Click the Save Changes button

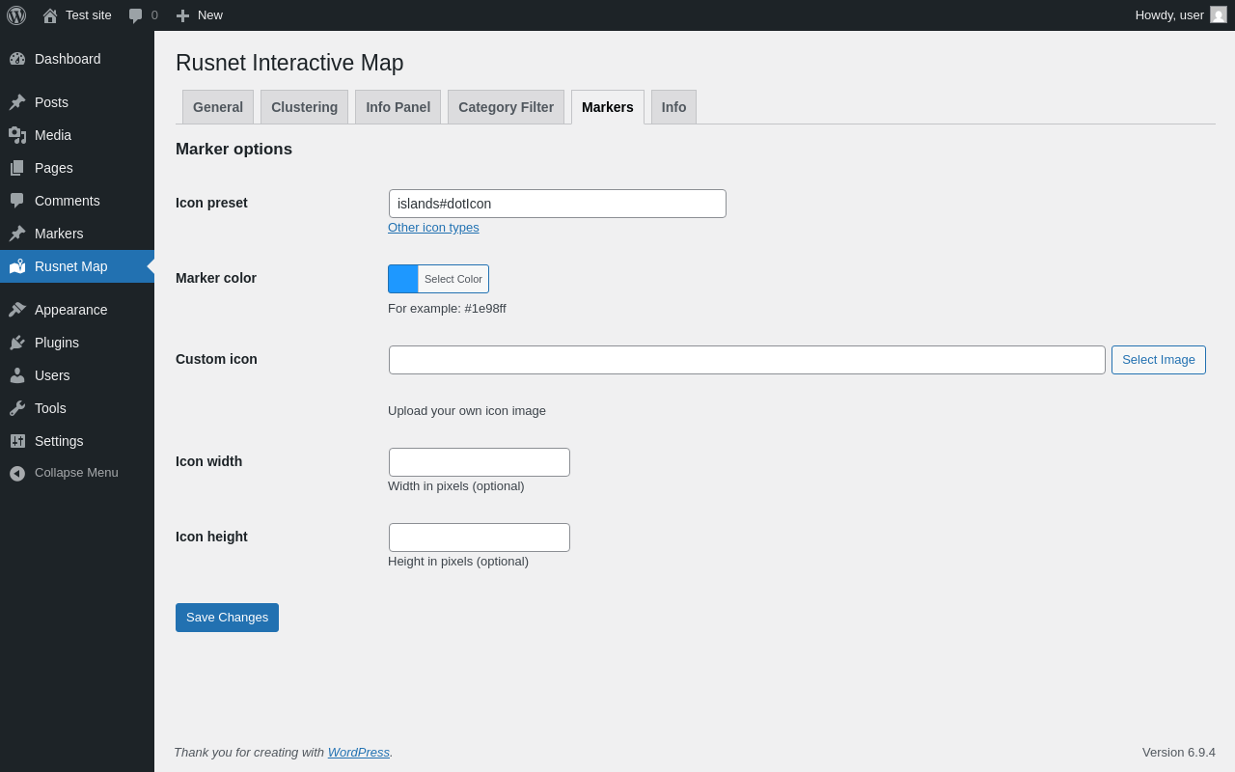(x=227, y=618)
